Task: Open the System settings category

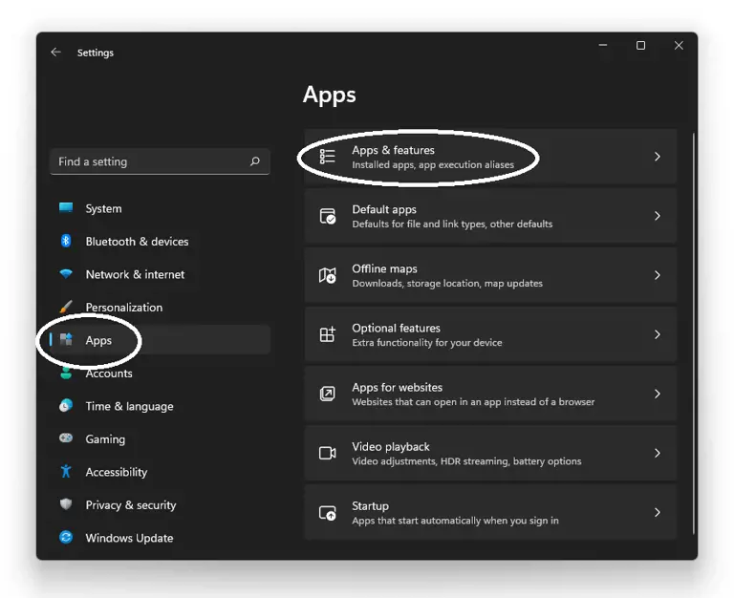Action: (103, 209)
